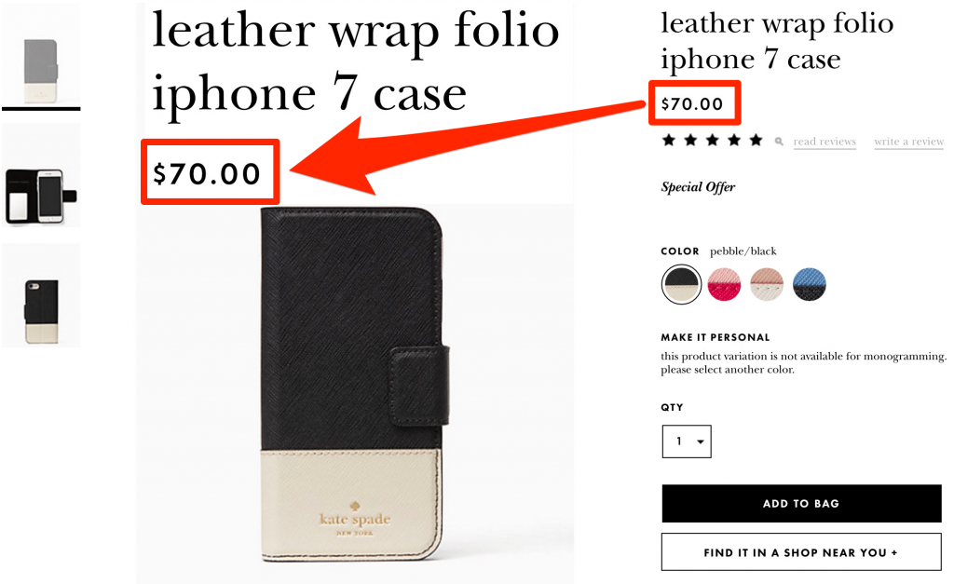Click FIND IT IN A SHOP NEAR YOU
This screenshot has width=954, height=584.
[801, 552]
